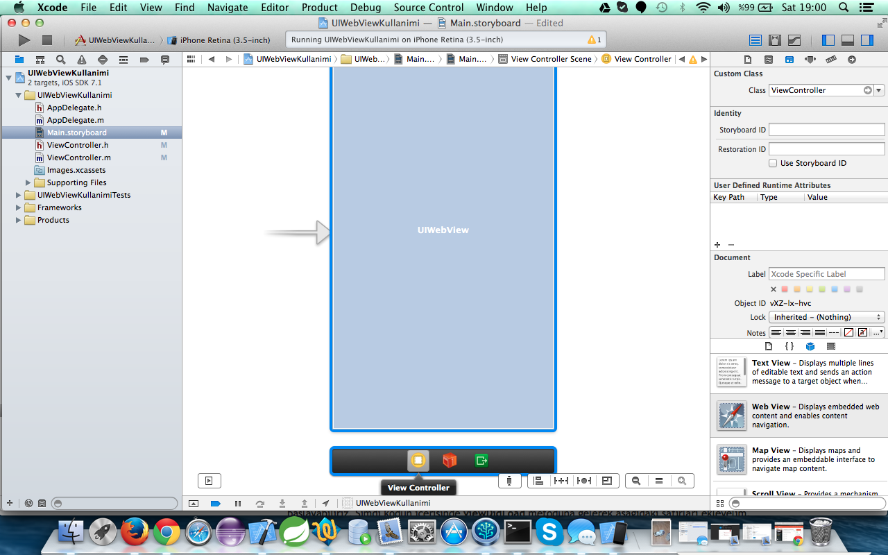888x555 pixels.
Task: Expand the Supporting Files group
Action: click(x=28, y=182)
